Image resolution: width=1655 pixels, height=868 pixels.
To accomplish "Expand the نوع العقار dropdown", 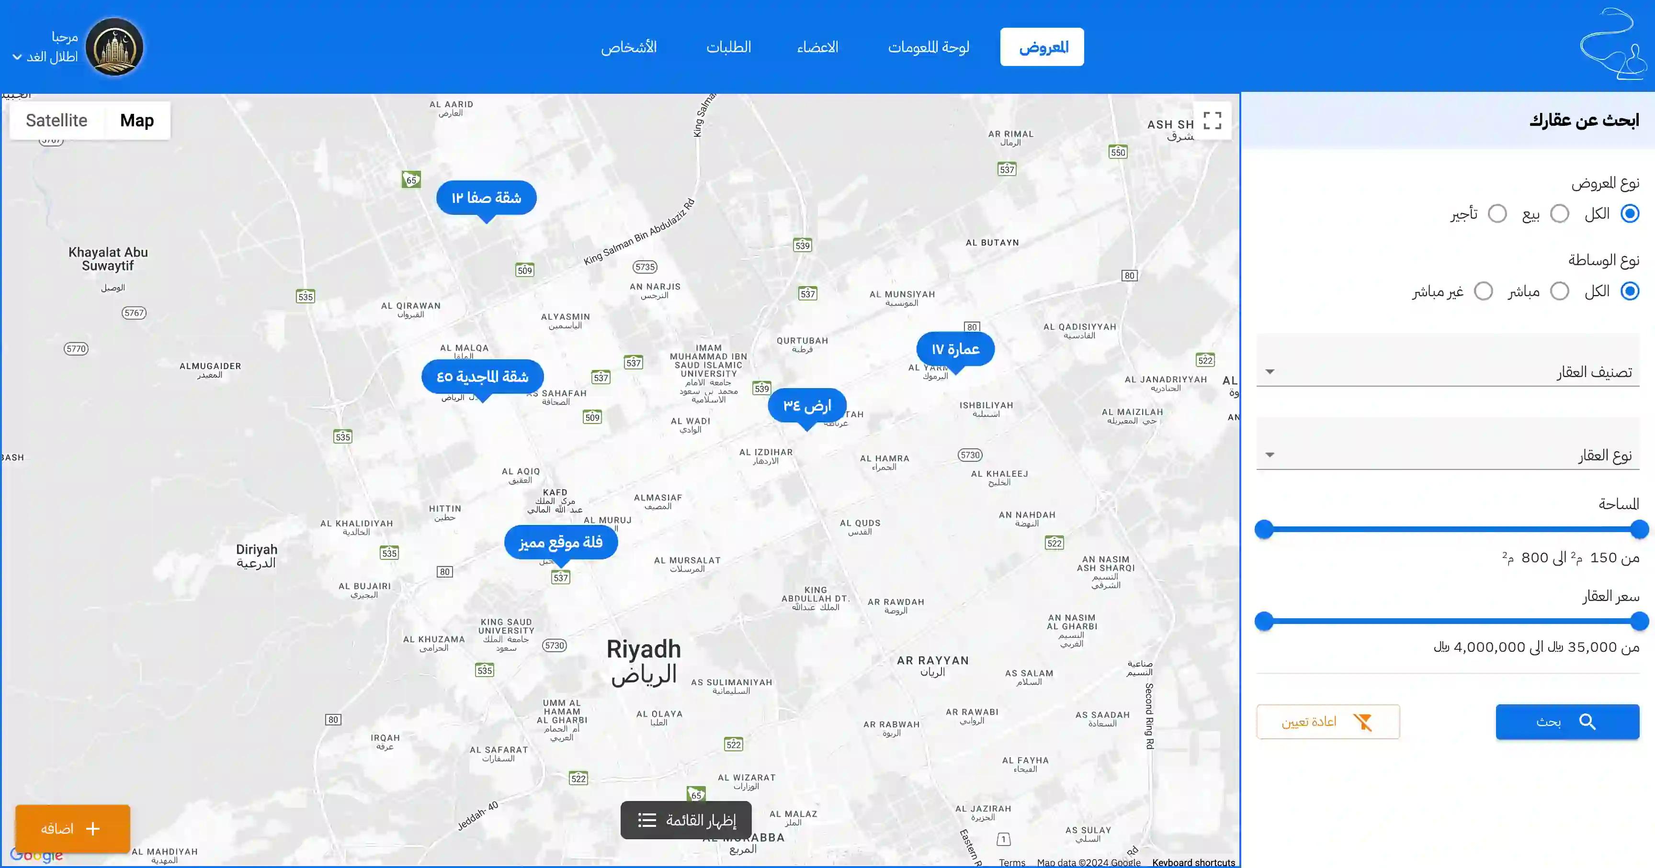I will tap(1448, 444).
